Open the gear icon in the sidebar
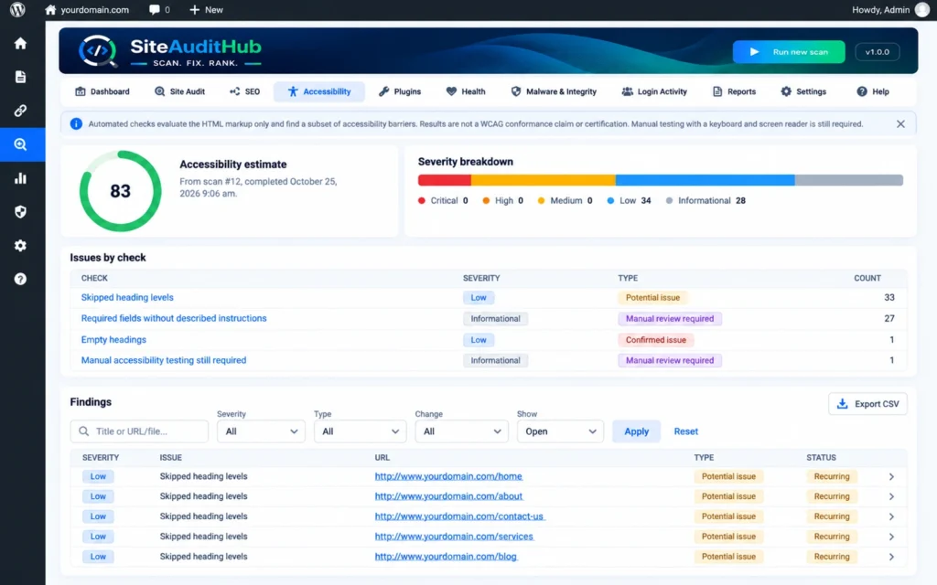 coord(20,245)
